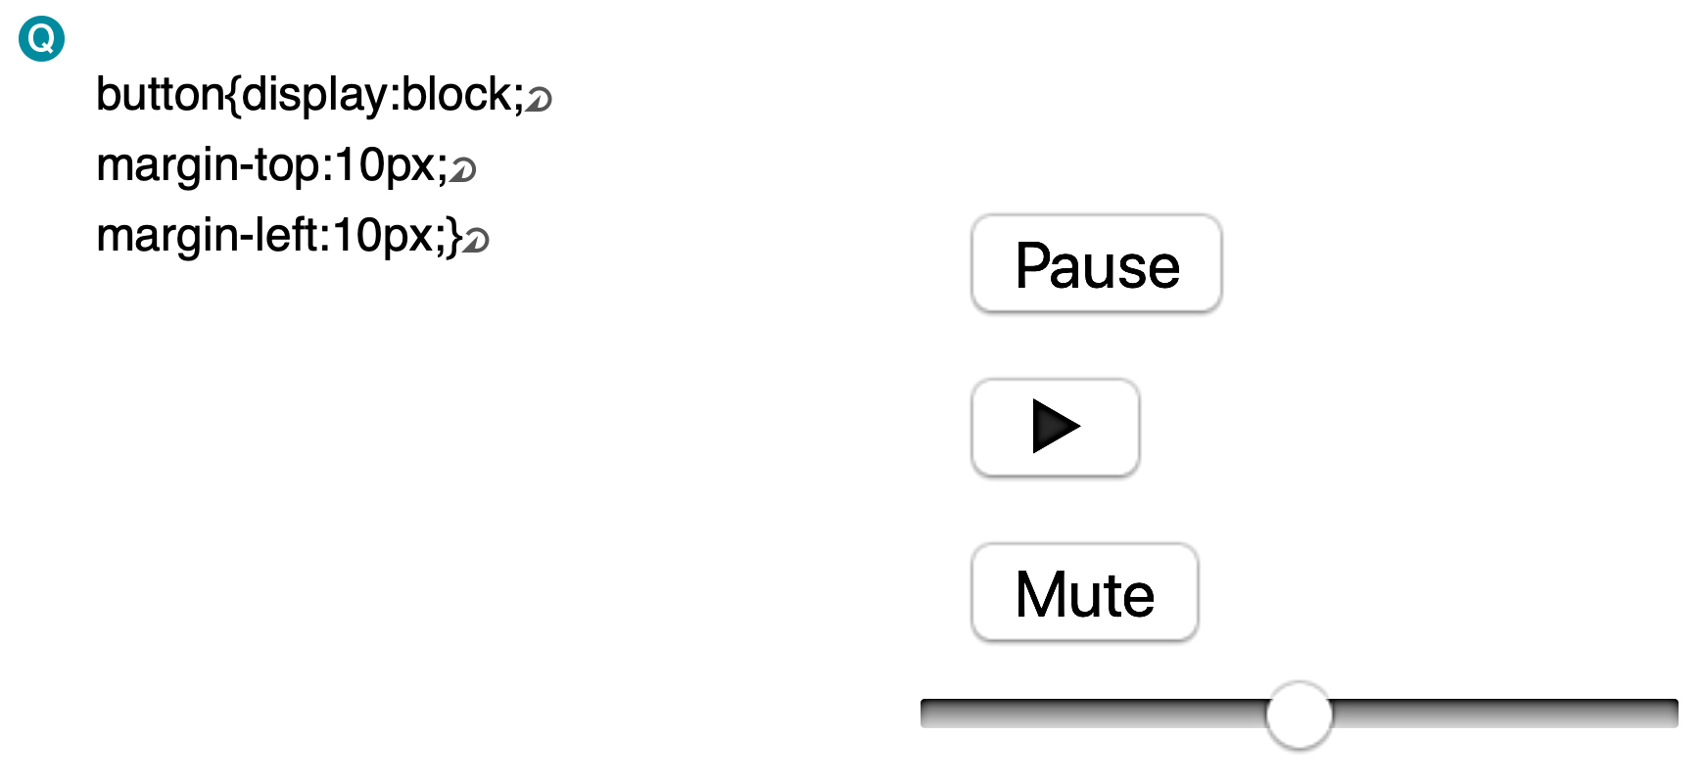Click the far left end of slider

pyautogui.click(x=926, y=714)
